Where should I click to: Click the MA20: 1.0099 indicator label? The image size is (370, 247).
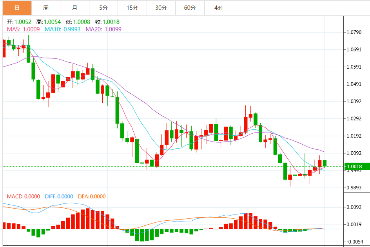pyautogui.click(x=103, y=29)
